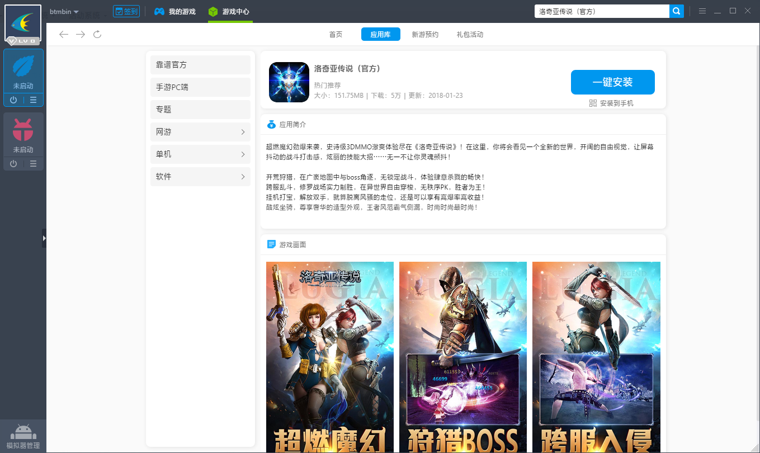Click the 一键安装 install button
Viewport: 760px width, 453px height.
tap(612, 82)
